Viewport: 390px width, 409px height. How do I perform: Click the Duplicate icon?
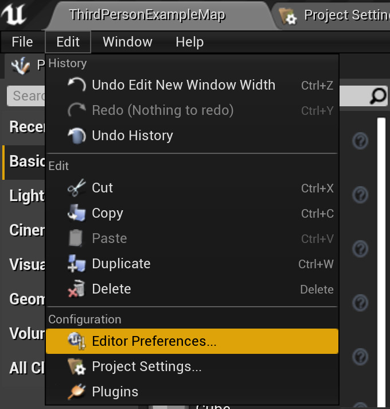76,264
